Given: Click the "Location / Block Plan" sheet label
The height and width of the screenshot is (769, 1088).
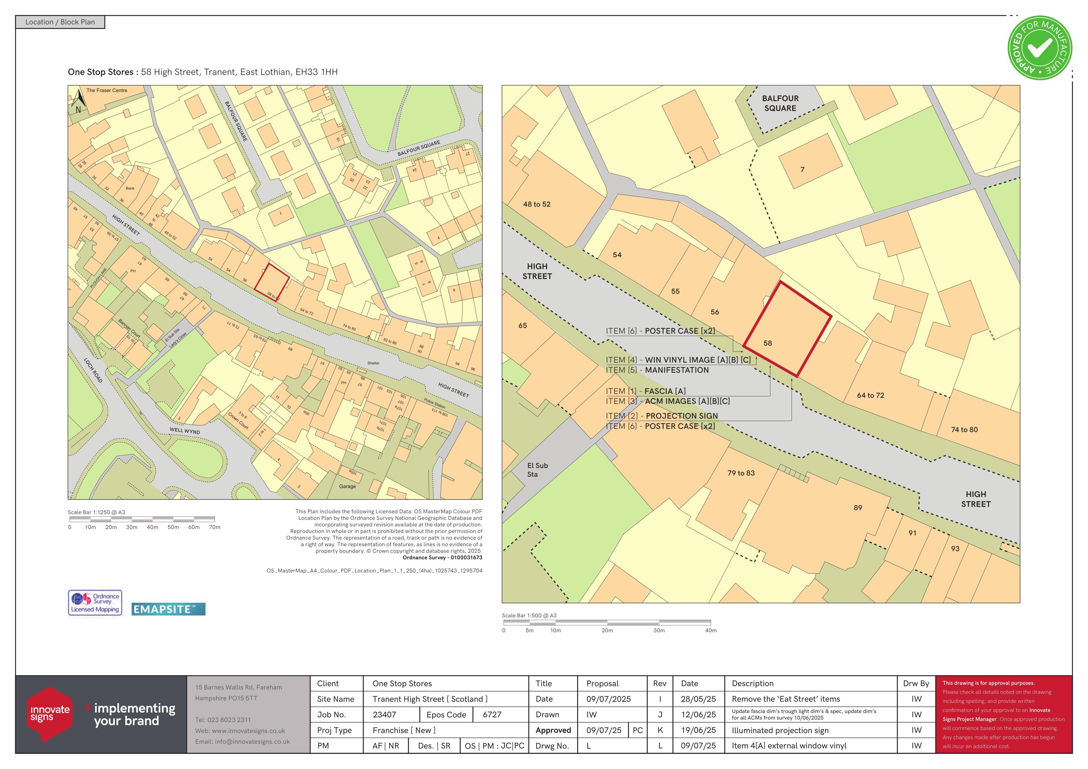Looking at the screenshot, I should coord(60,22).
